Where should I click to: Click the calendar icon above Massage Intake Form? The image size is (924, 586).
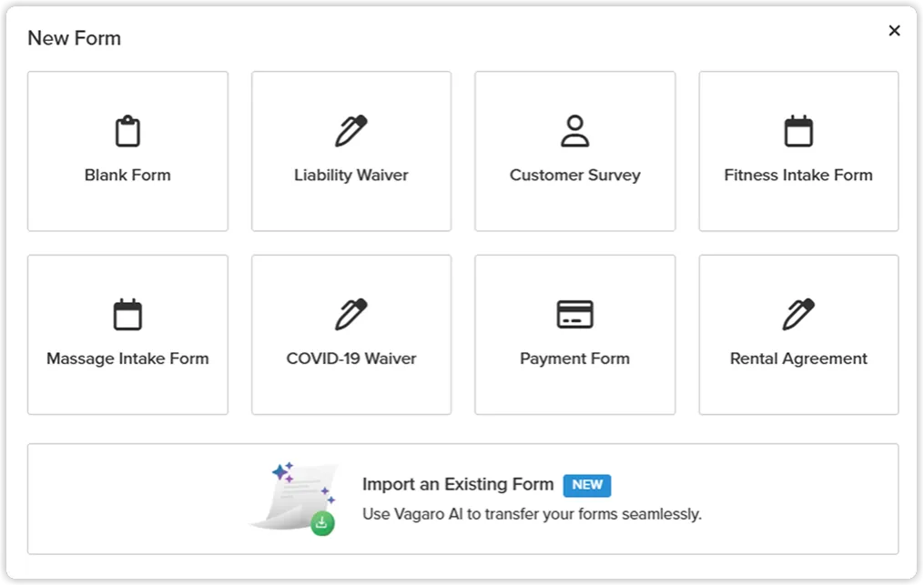pos(127,315)
